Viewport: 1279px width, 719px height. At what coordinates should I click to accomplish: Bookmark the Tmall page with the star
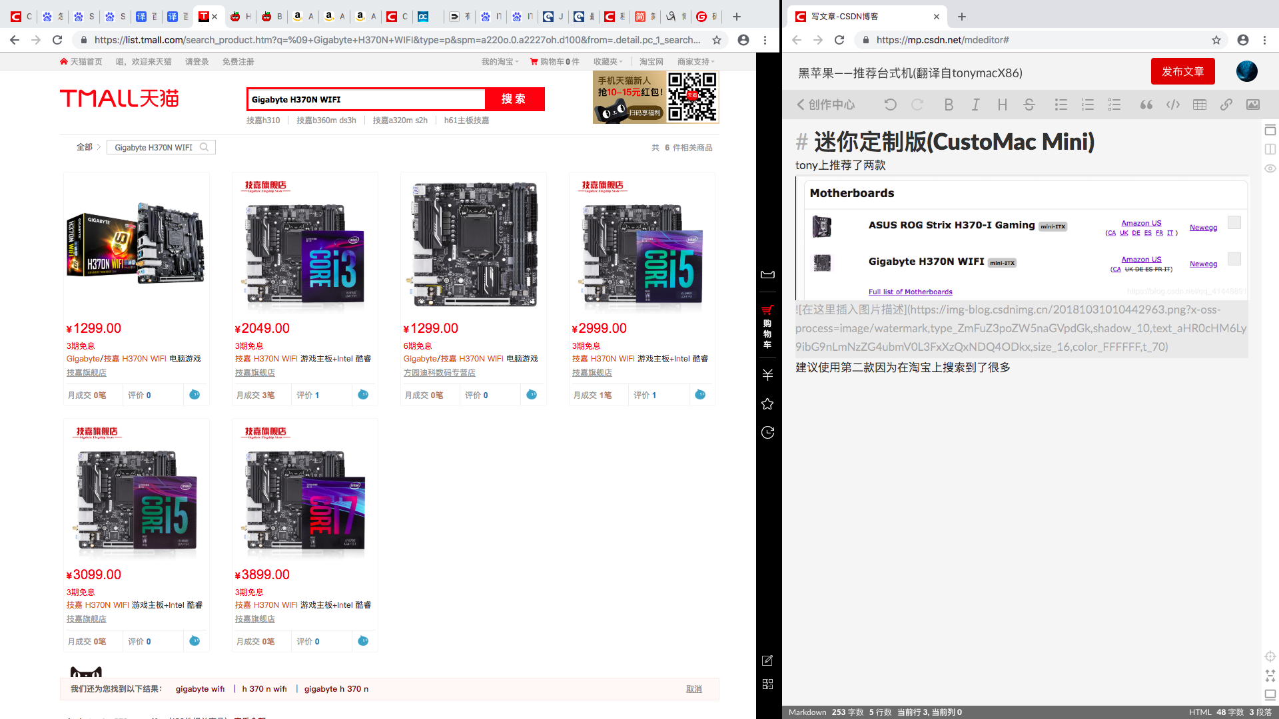[x=717, y=40]
